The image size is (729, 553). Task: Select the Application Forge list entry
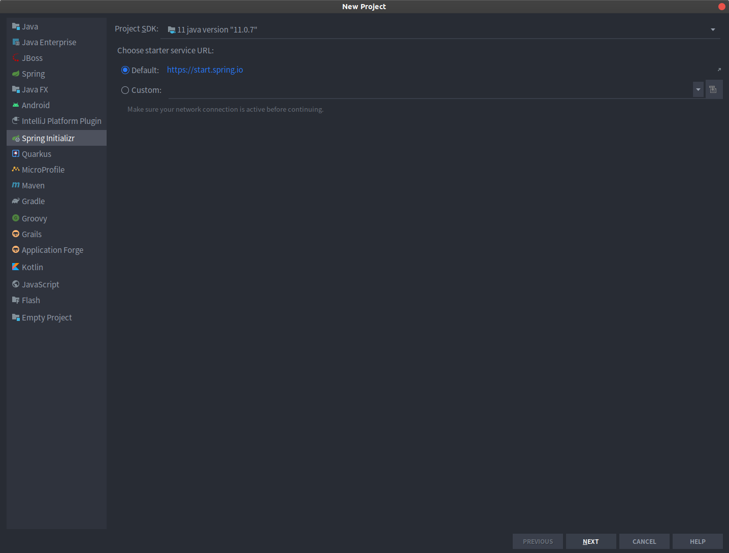[x=56, y=250]
